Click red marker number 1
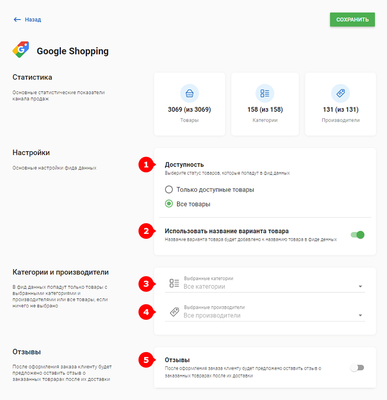387x400 pixels. 146,165
